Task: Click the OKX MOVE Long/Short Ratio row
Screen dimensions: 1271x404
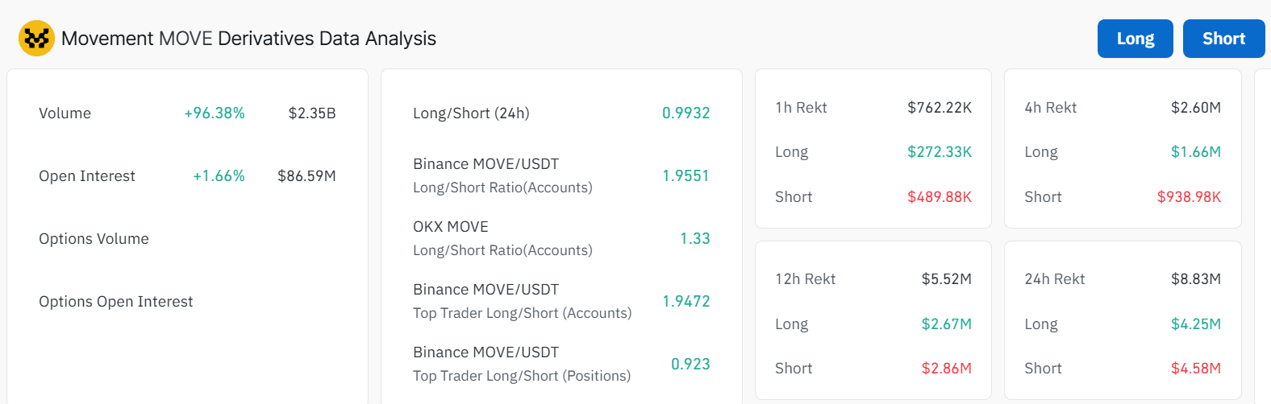Action: 561,238
